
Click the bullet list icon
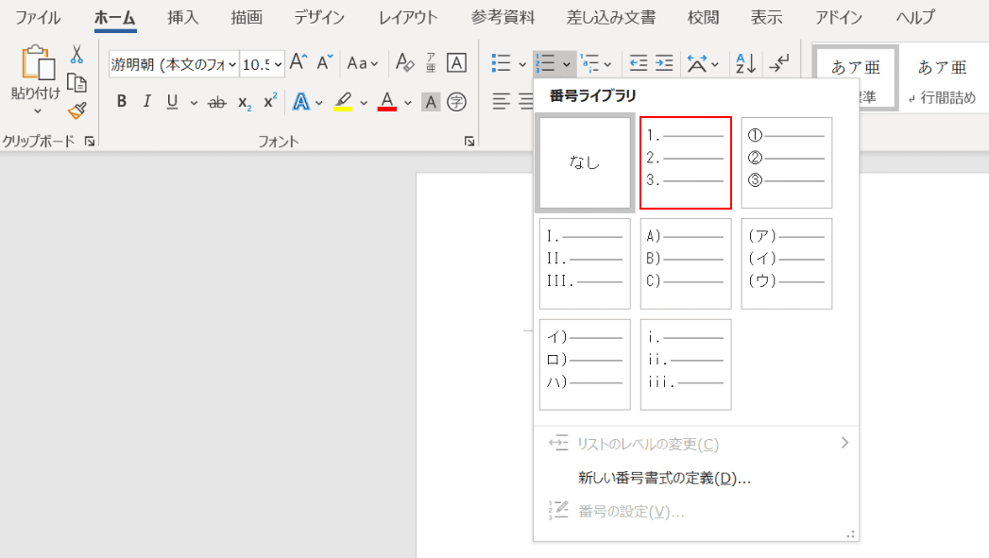(501, 63)
